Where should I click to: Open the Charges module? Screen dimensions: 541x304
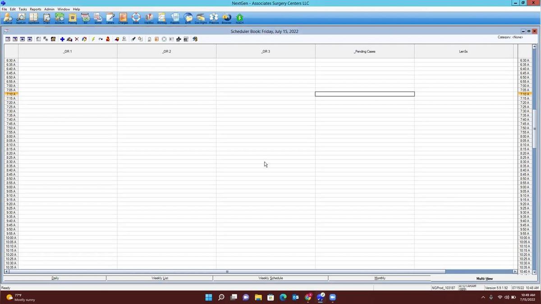point(123,18)
